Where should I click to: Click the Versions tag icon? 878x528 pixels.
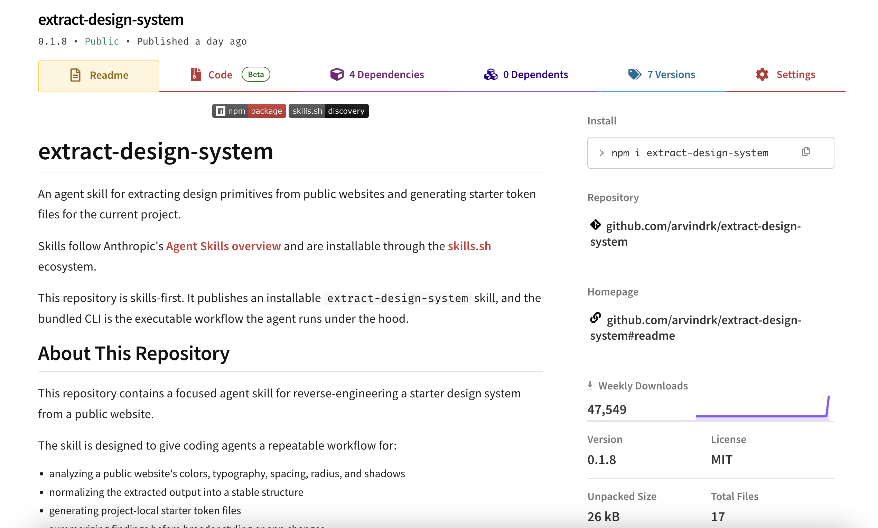pos(635,74)
